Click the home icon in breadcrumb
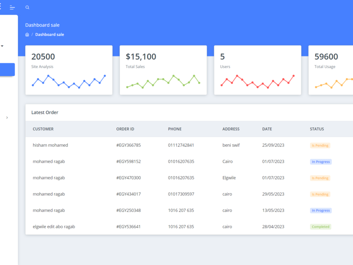Image resolution: width=353 pixels, height=265 pixels. (x=27, y=34)
